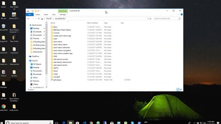Expand the ribbon with the chevron near help
The width and height of the screenshot is (221, 124).
[179, 14]
